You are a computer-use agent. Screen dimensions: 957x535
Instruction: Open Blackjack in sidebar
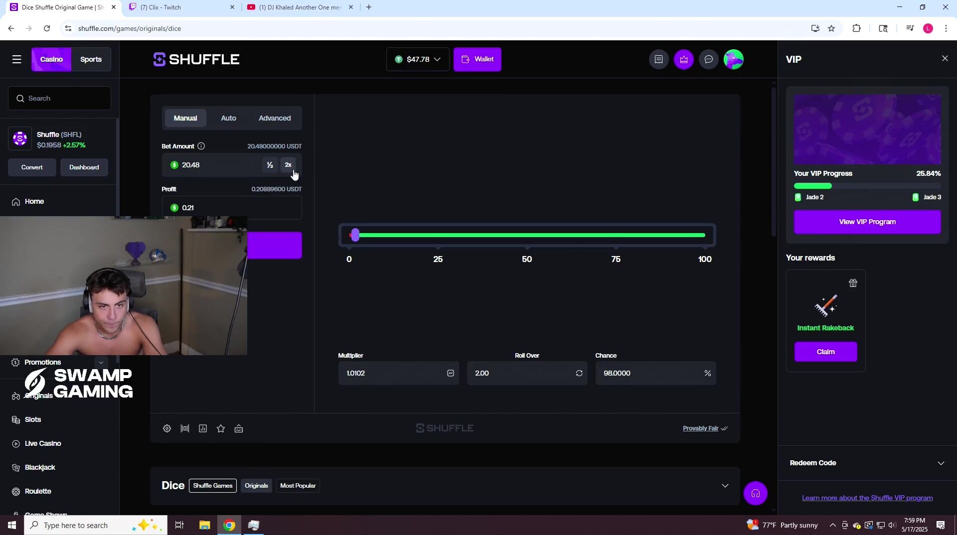click(x=40, y=467)
